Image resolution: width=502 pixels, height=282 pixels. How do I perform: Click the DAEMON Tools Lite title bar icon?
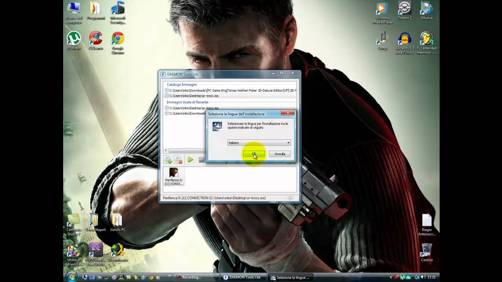click(x=163, y=74)
